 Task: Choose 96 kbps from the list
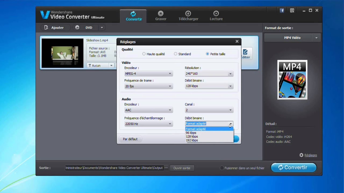pyautogui.click(x=209, y=133)
